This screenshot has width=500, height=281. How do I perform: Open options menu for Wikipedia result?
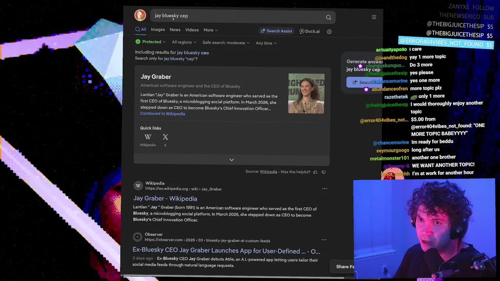pyautogui.click(x=324, y=189)
